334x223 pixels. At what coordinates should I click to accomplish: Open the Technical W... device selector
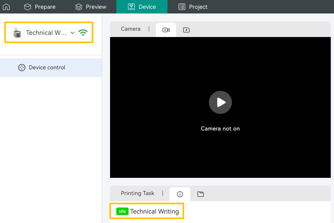(x=46, y=33)
